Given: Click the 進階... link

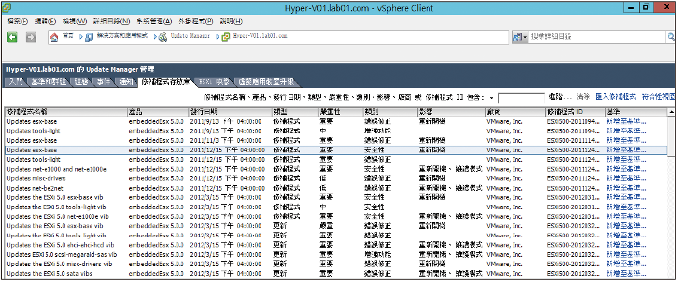Looking at the screenshot, I should click(560, 97).
